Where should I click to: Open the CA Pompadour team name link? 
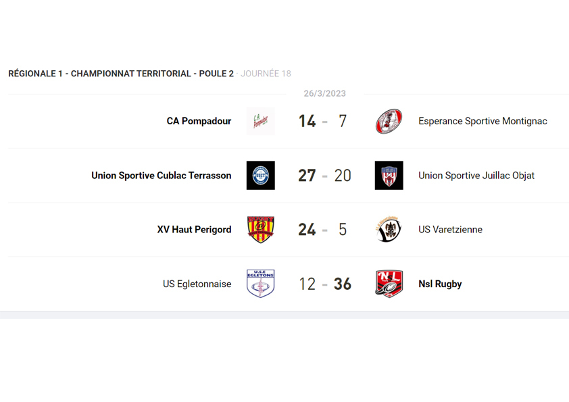[199, 122]
